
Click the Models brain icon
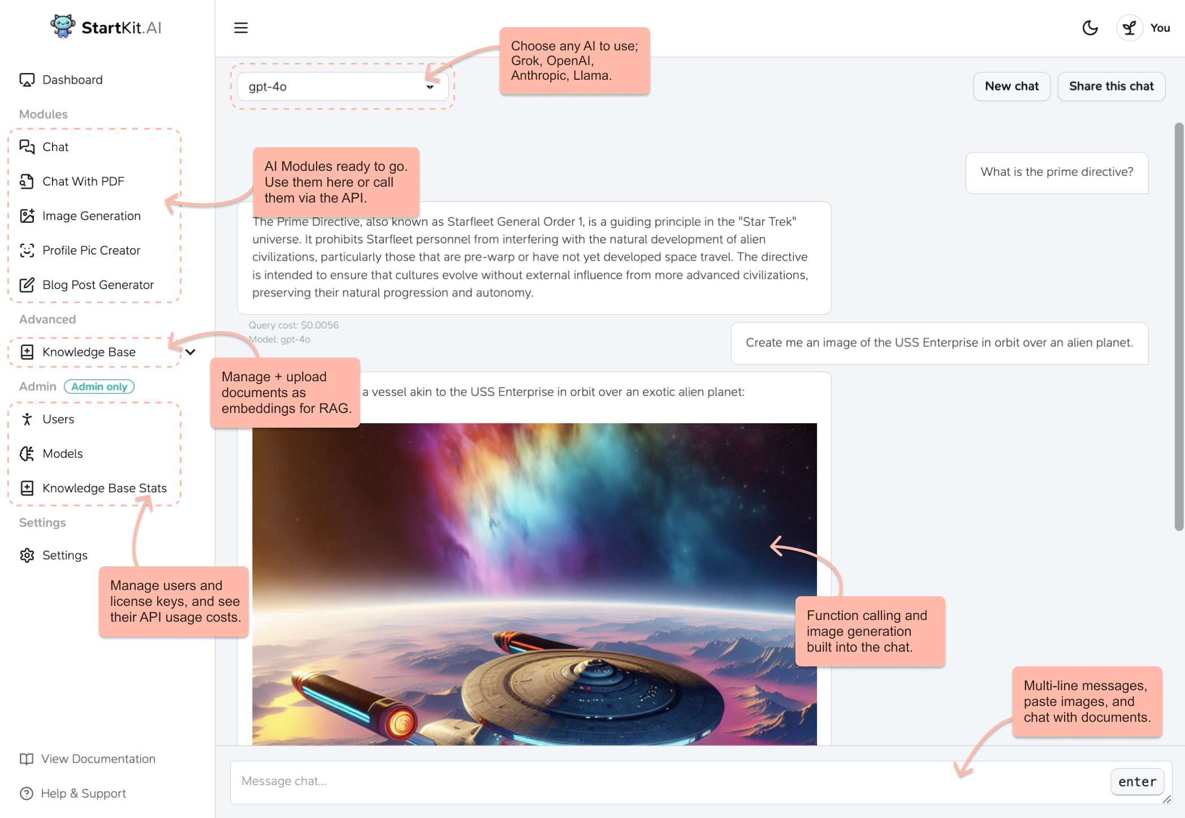pyautogui.click(x=27, y=454)
